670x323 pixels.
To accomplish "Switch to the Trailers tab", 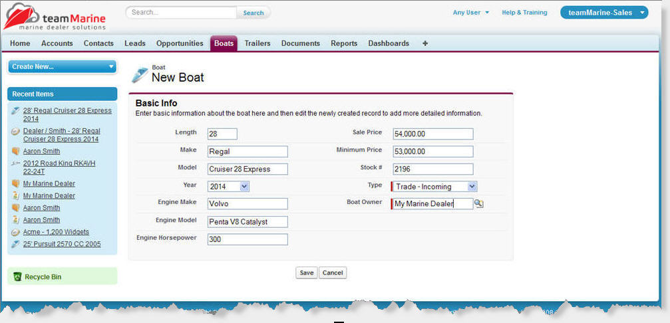I will point(257,44).
